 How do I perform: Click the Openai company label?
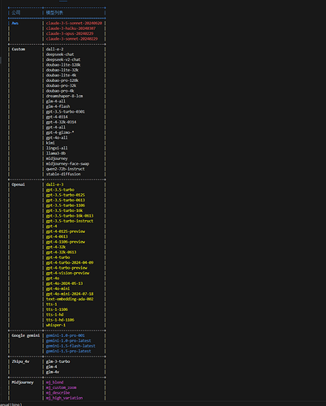[x=18, y=184]
